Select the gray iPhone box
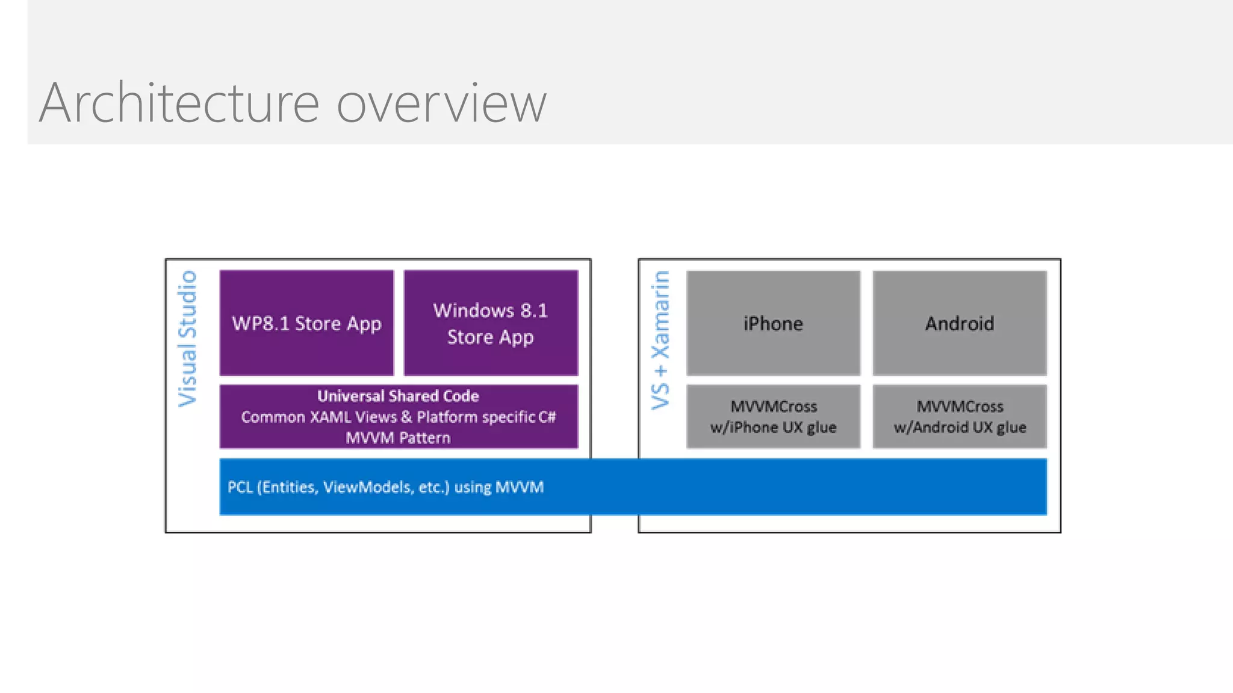The width and height of the screenshot is (1233, 693). click(x=773, y=323)
